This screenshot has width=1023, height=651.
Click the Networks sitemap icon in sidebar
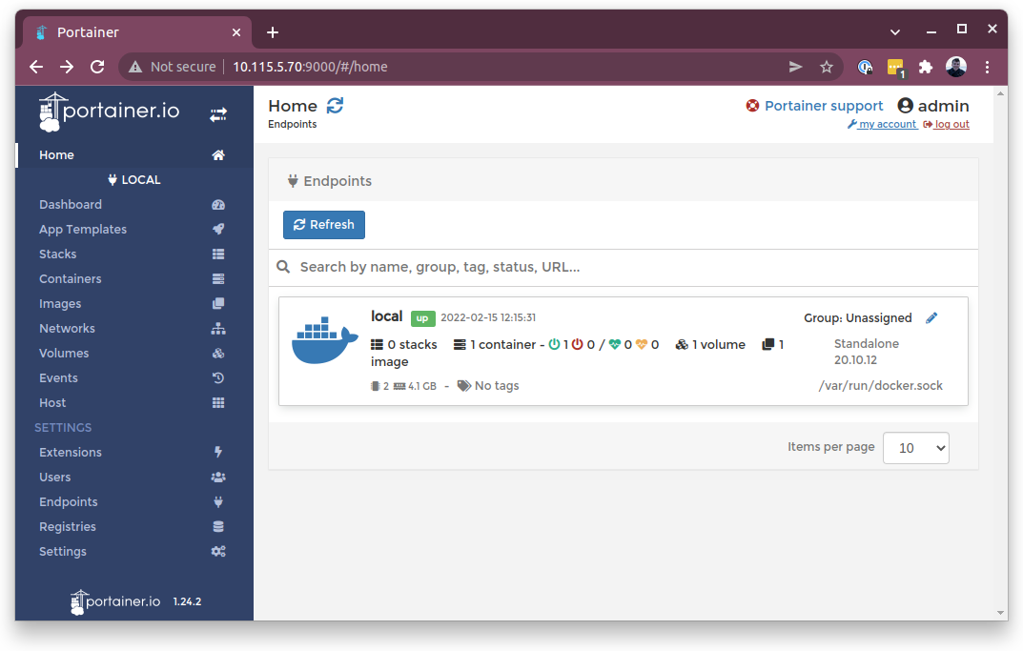tap(218, 329)
